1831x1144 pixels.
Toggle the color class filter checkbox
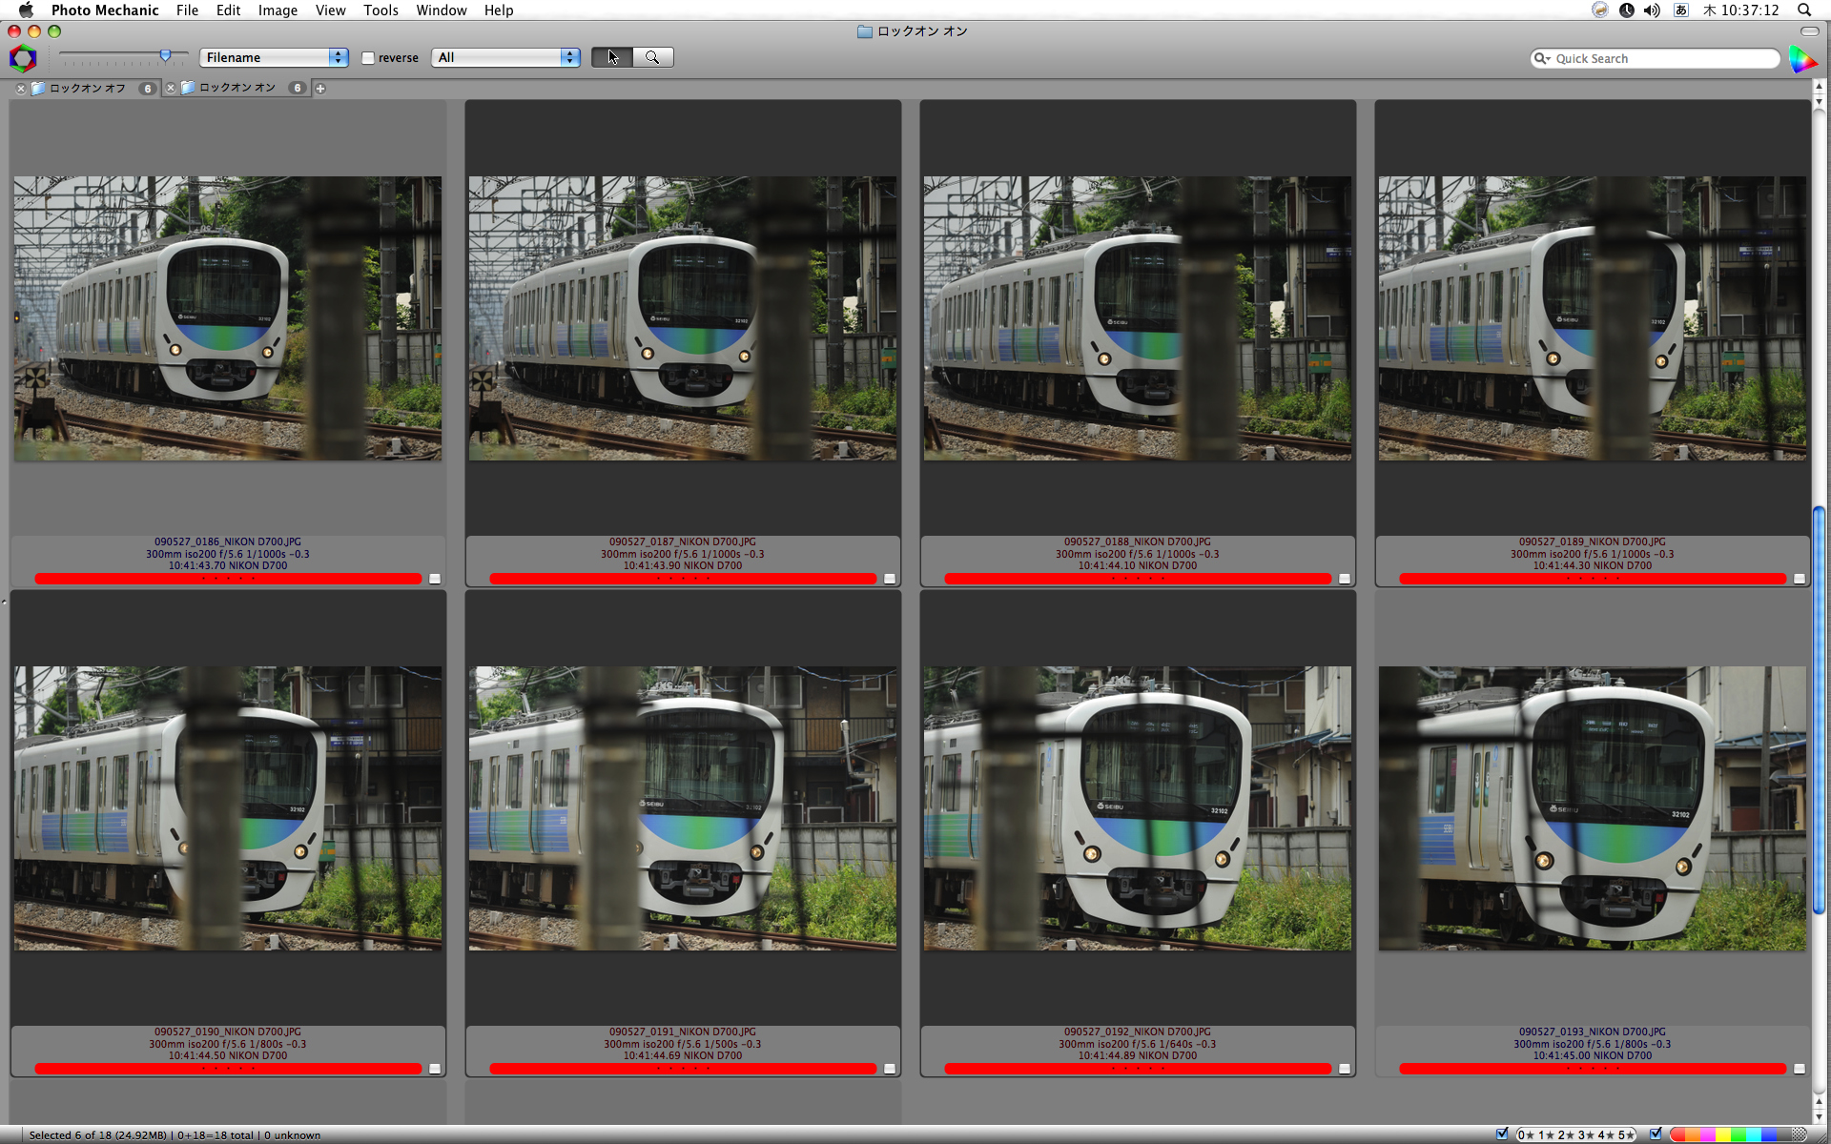pyautogui.click(x=1656, y=1134)
